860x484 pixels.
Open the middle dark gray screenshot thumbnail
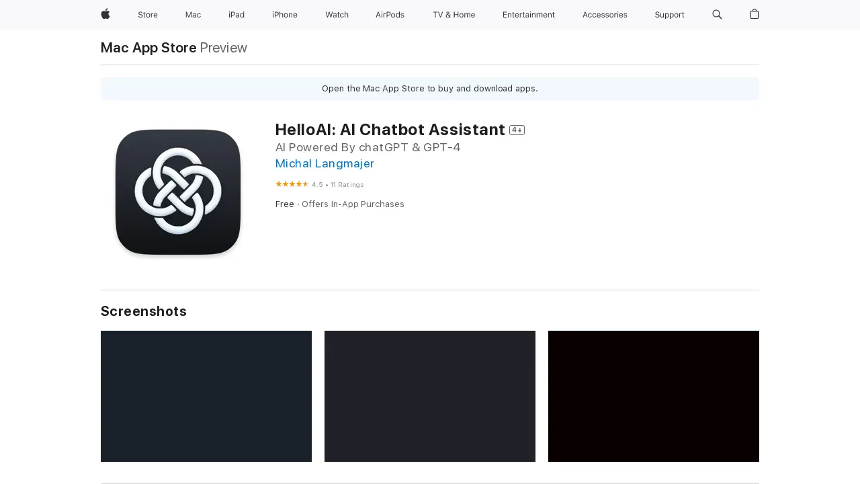point(430,396)
